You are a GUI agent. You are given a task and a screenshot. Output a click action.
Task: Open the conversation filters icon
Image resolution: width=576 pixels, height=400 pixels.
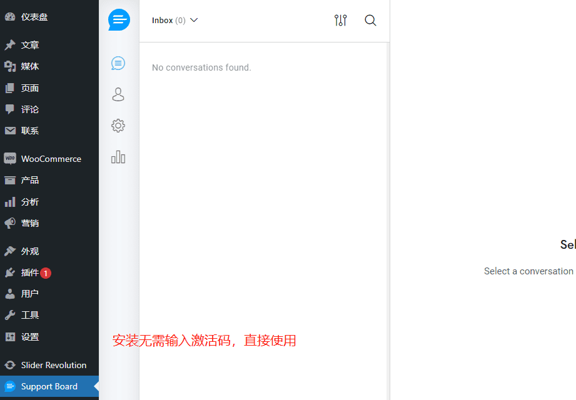[x=340, y=20]
